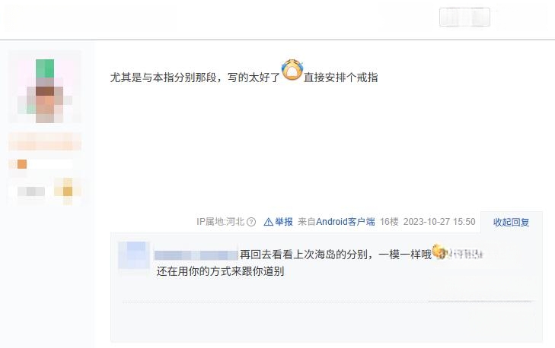Open the poster's pixelated avatar
Viewport: 555px width, 348px height.
point(45,87)
